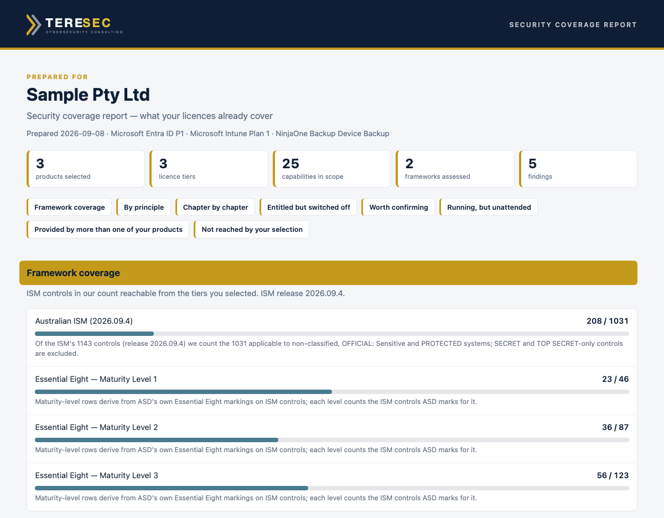The width and height of the screenshot is (664, 518).
Task: Click Essential Eight — Maturity Level 2 title
Action: pyautogui.click(x=97, y=427)
